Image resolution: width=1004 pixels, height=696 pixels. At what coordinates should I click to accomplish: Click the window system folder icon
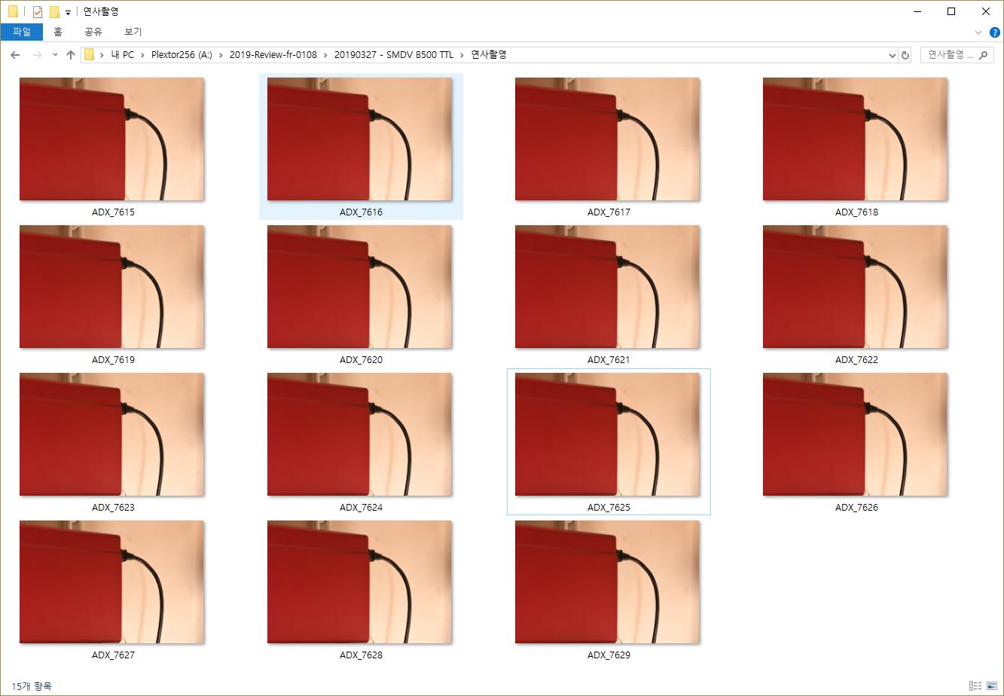tap(13, 12)
